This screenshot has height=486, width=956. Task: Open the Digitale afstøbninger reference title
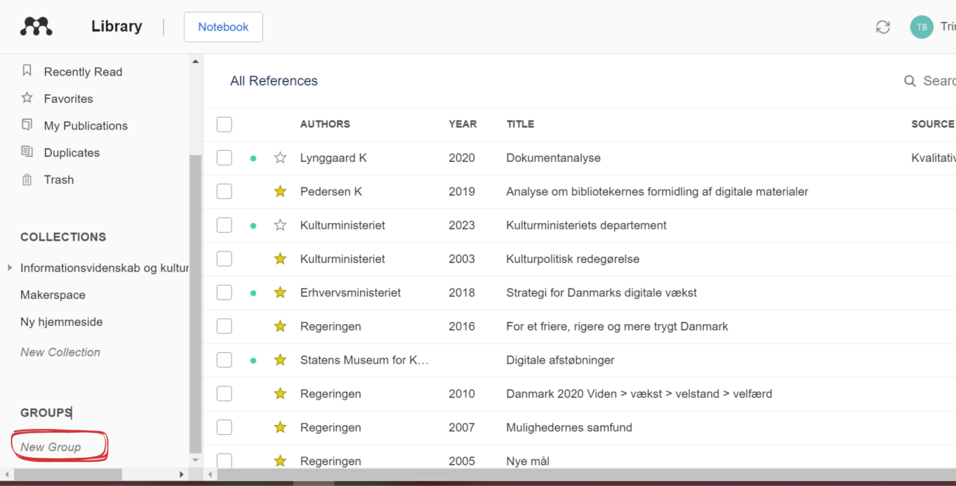pos(560,360)
